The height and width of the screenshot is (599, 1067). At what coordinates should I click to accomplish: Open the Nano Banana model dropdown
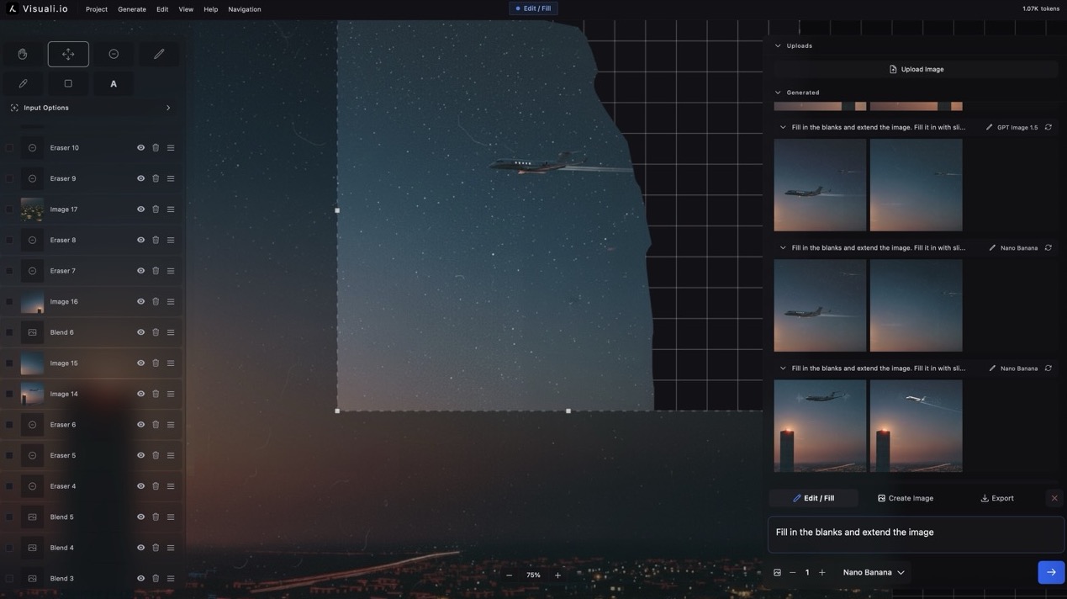tap(869, 570)
